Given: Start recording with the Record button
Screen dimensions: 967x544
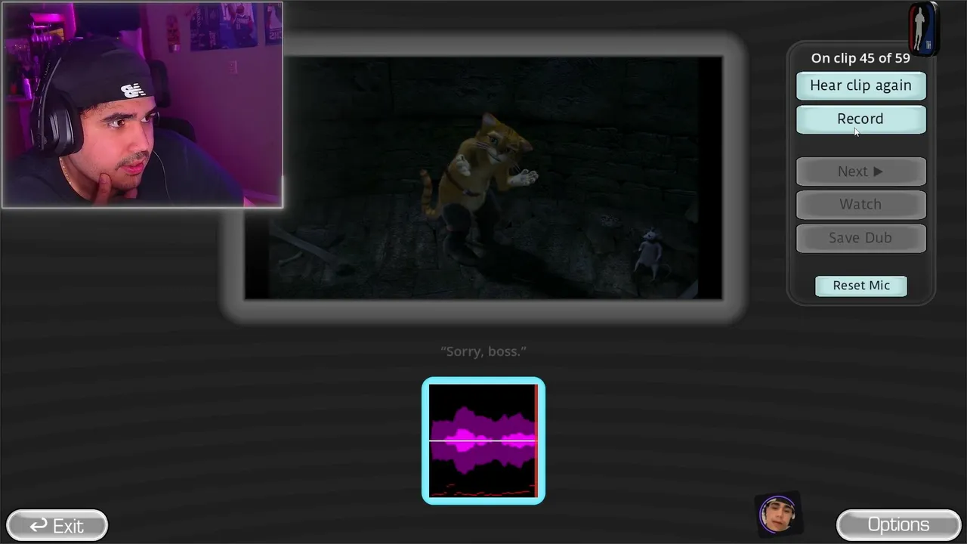Looking at the screenshot, I should point(860,119).
